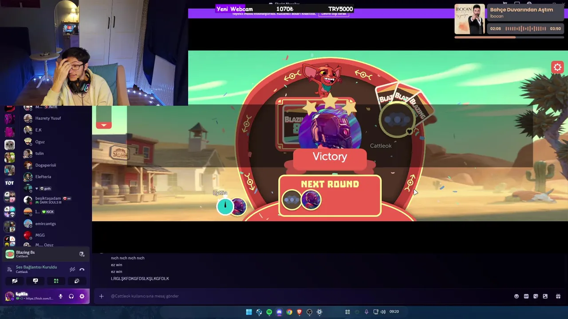Open the volume tray icon

click(383, 312)
